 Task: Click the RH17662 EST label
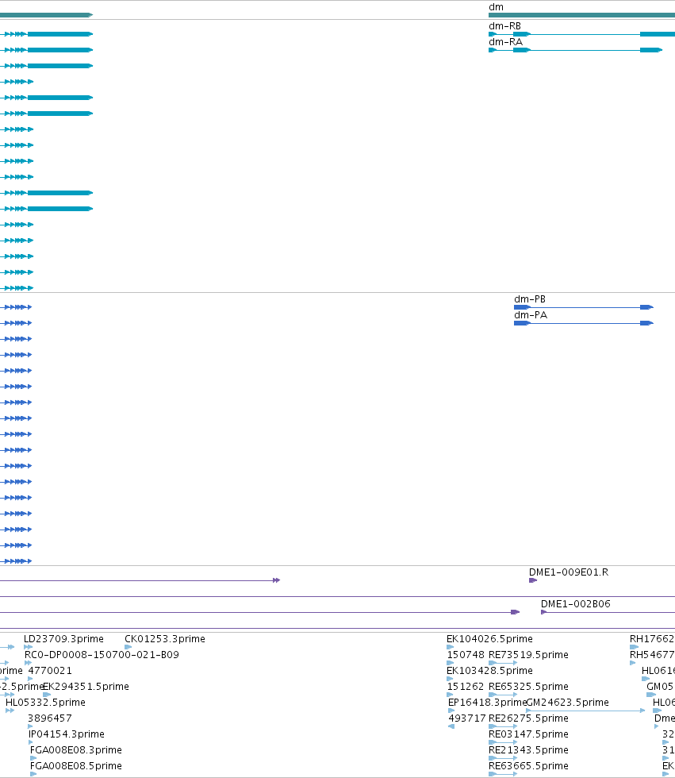652,638
